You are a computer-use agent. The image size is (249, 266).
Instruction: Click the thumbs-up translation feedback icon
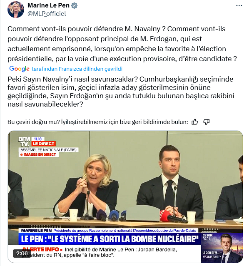click(195, 122)
